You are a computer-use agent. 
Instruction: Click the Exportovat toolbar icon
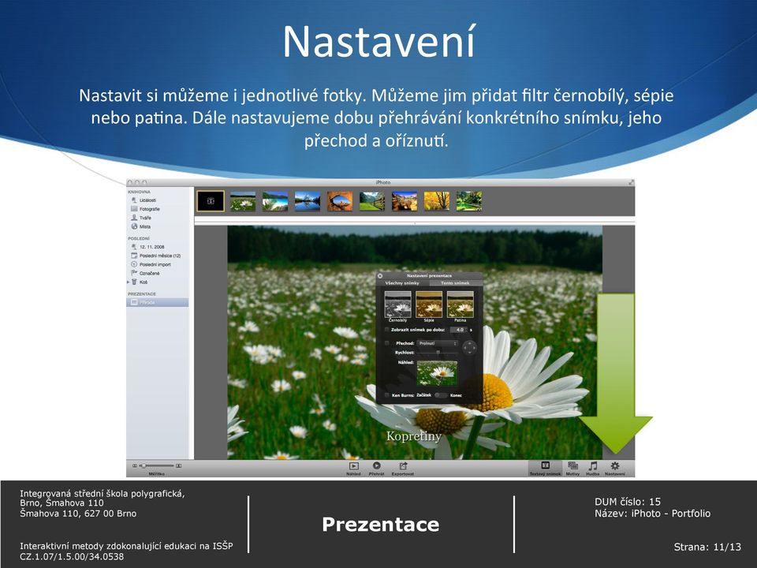pyautogui.click(x=403, y=468)
